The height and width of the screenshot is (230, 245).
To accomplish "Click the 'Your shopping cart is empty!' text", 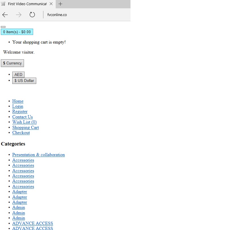I will point(39,42).
